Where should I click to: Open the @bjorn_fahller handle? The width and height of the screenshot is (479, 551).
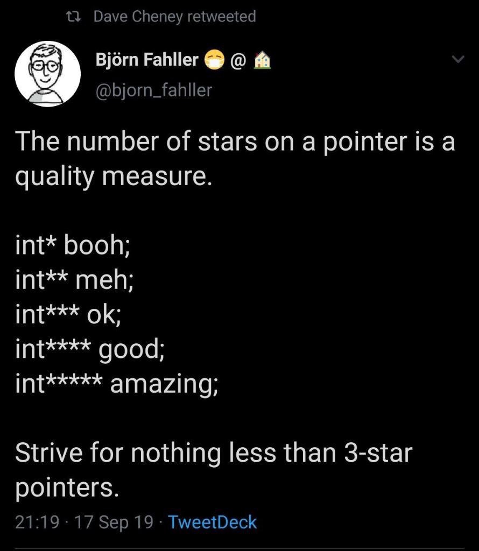tap(153, 90)
